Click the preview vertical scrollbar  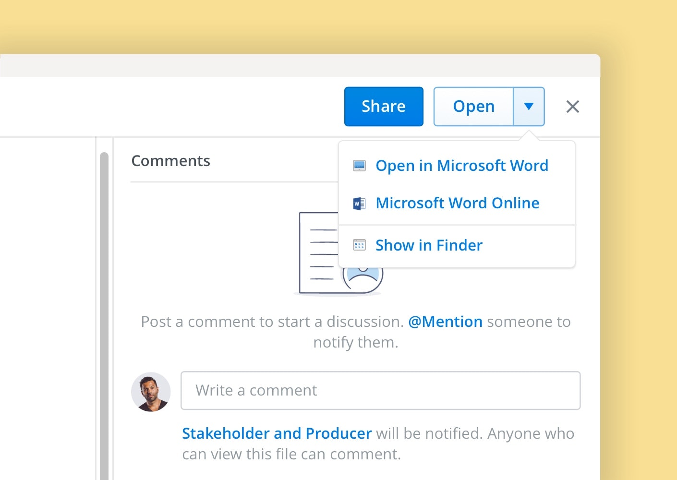tap(104, 316)
